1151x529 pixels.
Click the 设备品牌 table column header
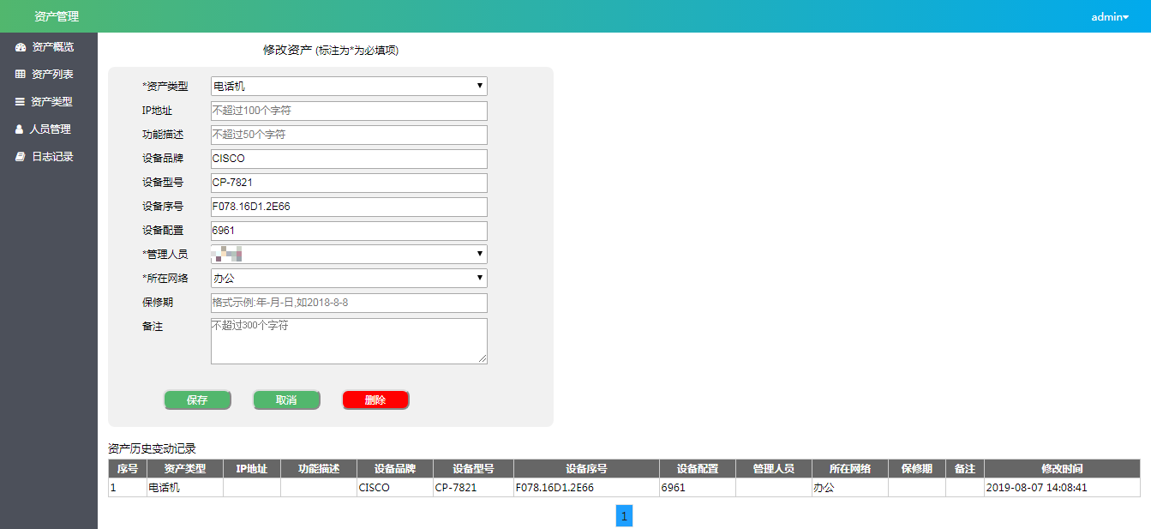395,469
